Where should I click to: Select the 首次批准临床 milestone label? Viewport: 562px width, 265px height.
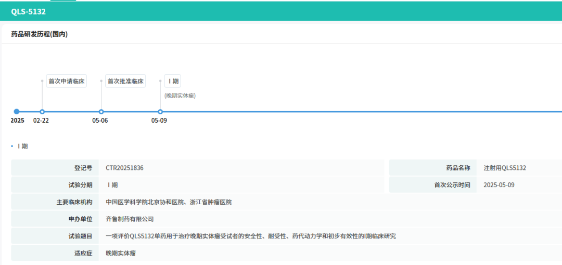[125, 81]
